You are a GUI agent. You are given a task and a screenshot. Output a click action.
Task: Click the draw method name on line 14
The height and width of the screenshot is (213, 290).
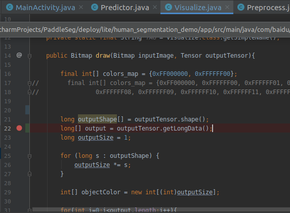(103, 56)
